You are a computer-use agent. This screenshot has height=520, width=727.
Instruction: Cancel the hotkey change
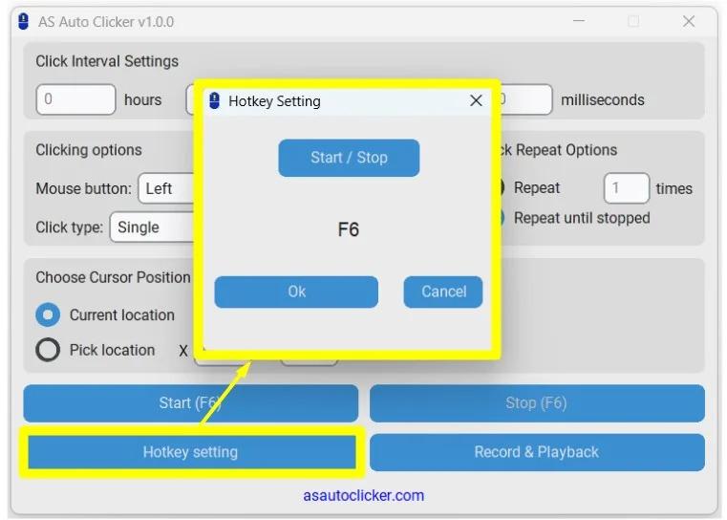pos(443,292)
